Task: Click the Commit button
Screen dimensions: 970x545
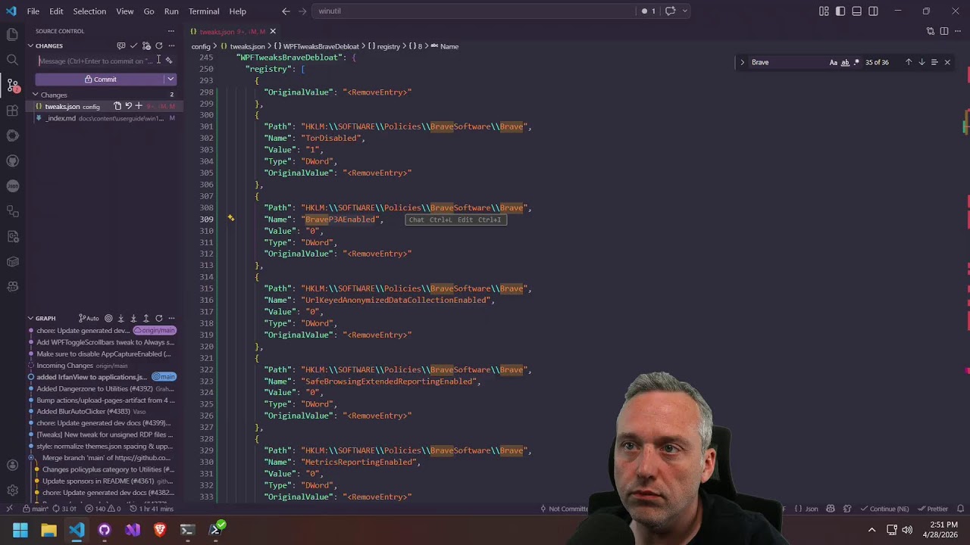Action: pos(100,79)
